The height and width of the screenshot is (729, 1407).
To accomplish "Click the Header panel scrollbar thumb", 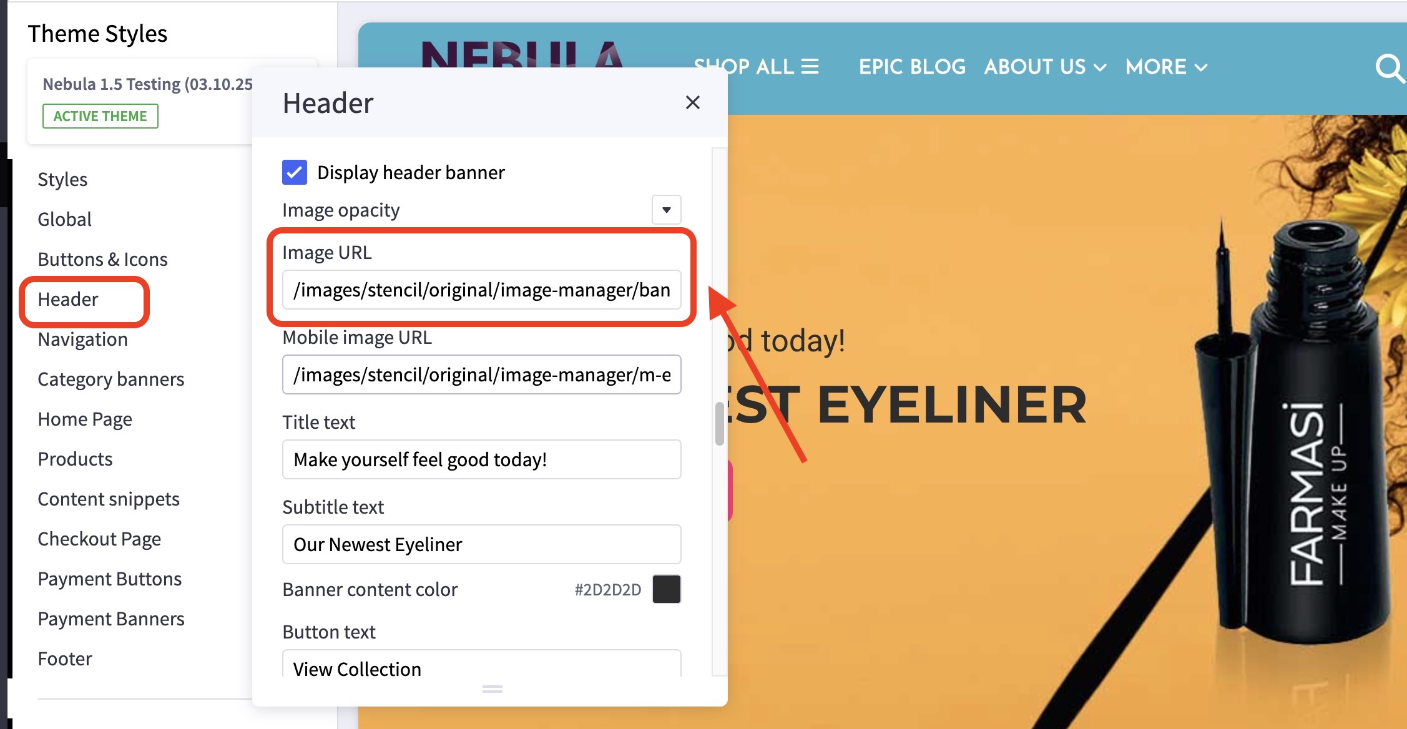I will click(719, 424).
